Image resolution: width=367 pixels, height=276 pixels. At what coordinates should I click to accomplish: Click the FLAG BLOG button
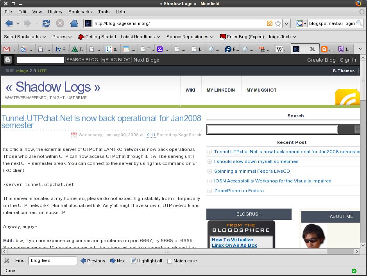(x=116, y=60)
